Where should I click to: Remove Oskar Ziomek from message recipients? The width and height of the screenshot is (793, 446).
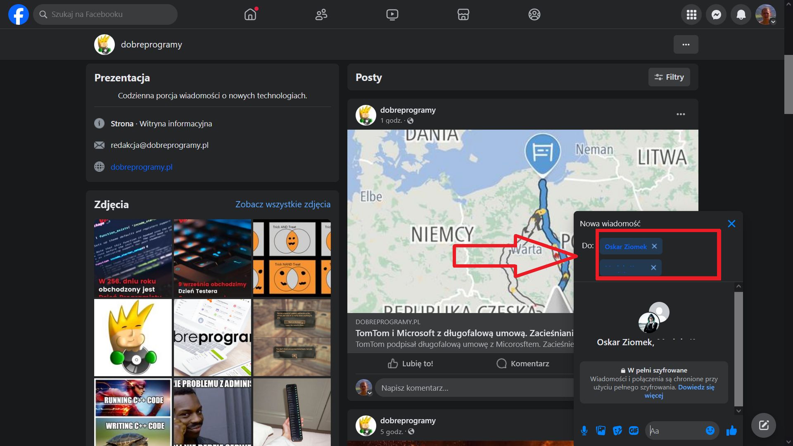654,246
